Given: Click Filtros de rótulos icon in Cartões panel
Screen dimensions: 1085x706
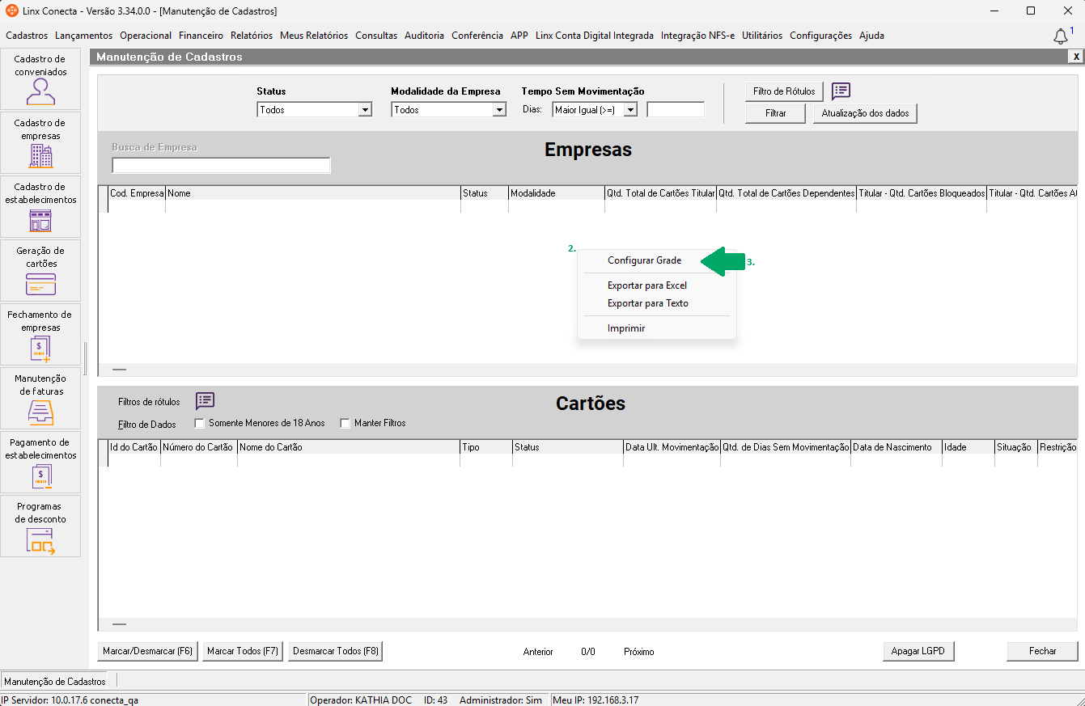Looking at the screenshot, I should (205, 401).
